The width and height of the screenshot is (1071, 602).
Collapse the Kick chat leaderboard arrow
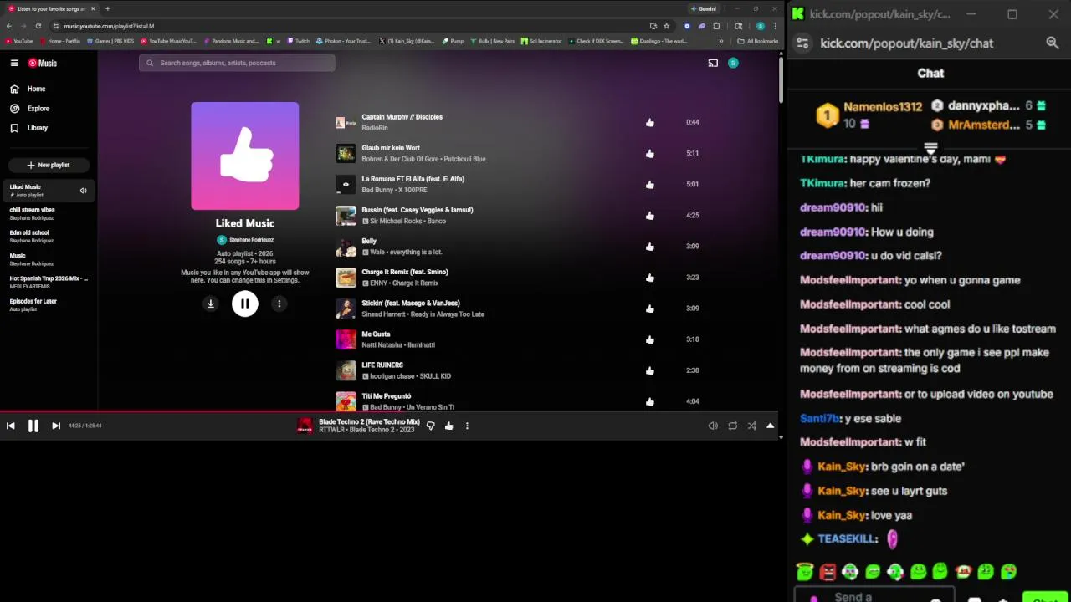click(930, 149)
